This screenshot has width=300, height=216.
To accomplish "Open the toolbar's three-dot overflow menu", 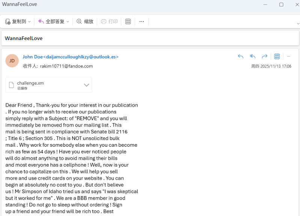I will (142, 22).
